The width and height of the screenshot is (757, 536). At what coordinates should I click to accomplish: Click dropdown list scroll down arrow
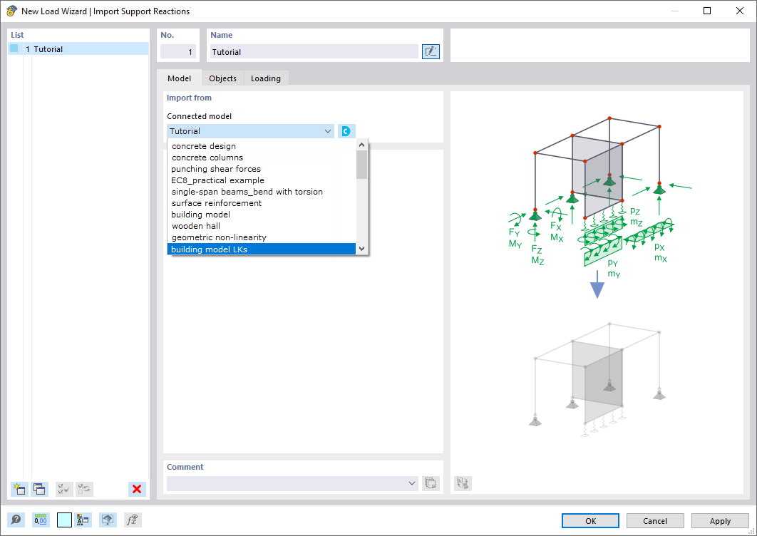pos(361,249)
